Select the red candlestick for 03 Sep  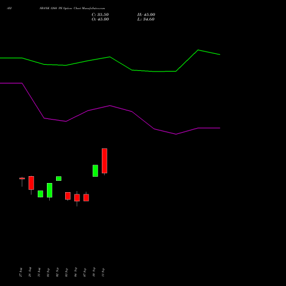(x=68, y=196)
